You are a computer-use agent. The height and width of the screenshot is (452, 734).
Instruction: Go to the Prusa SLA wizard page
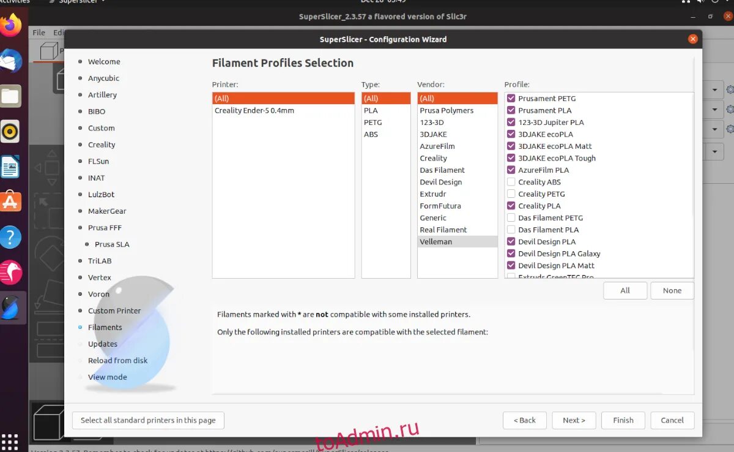pyautogui.click(x=112, y=244)
